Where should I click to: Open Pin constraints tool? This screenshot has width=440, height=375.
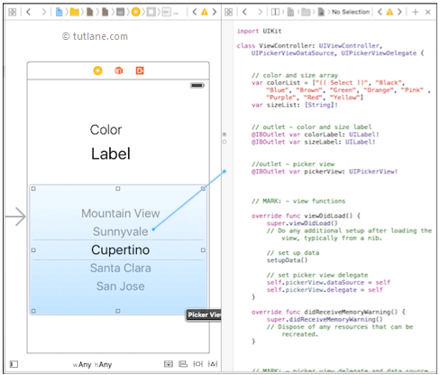(197, 364)
